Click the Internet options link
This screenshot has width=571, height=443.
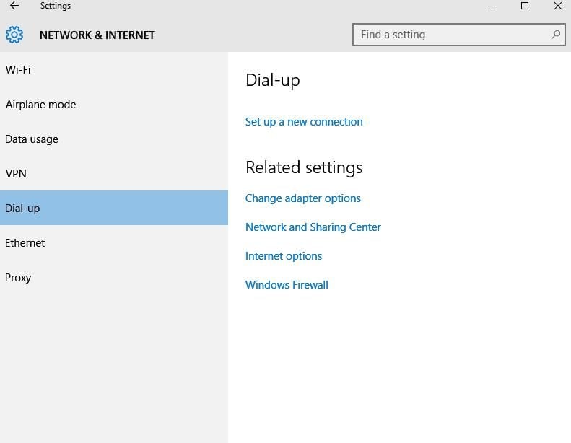(284, 256)
